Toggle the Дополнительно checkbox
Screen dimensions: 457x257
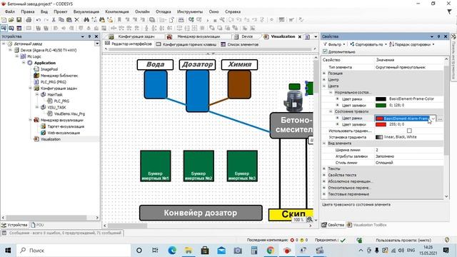tap(325, 51)
